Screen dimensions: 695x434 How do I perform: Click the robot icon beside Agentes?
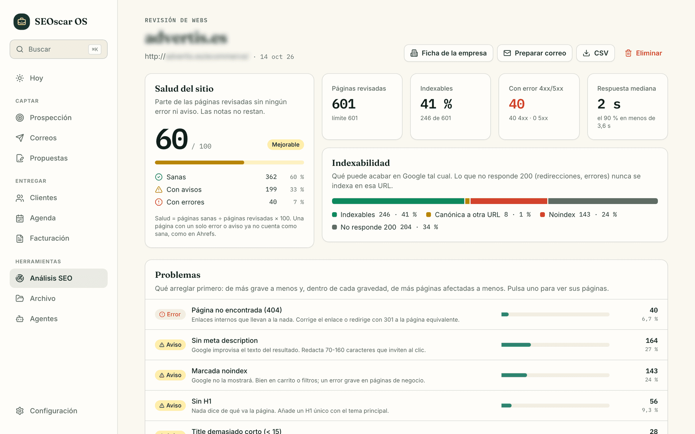click(x=20, y=319)
